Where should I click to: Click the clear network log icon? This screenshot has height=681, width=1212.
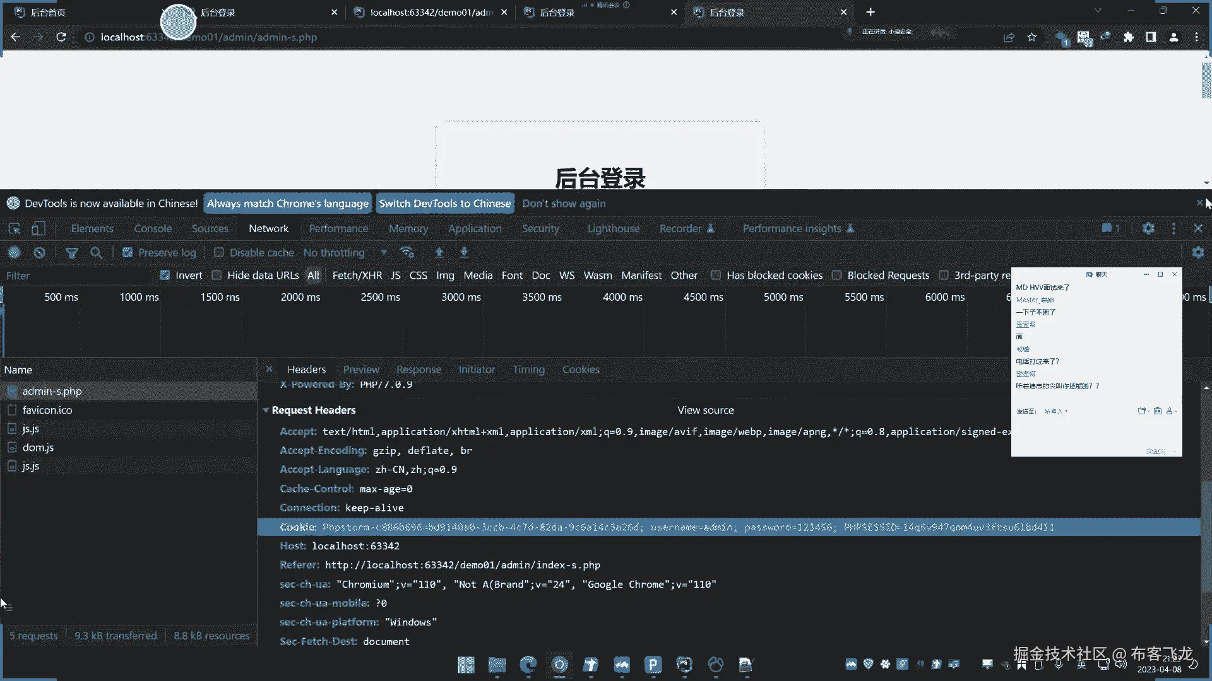39,252
